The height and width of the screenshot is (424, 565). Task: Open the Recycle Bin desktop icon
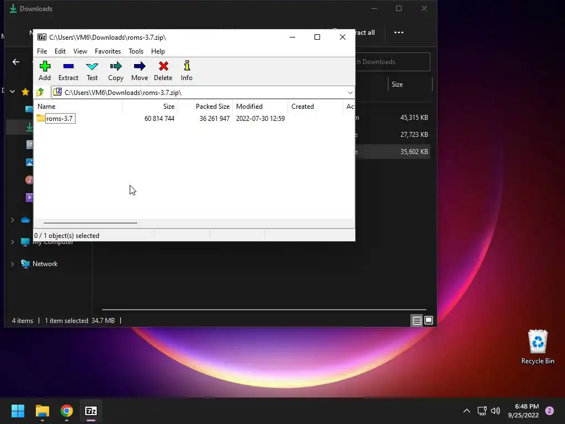537,347
